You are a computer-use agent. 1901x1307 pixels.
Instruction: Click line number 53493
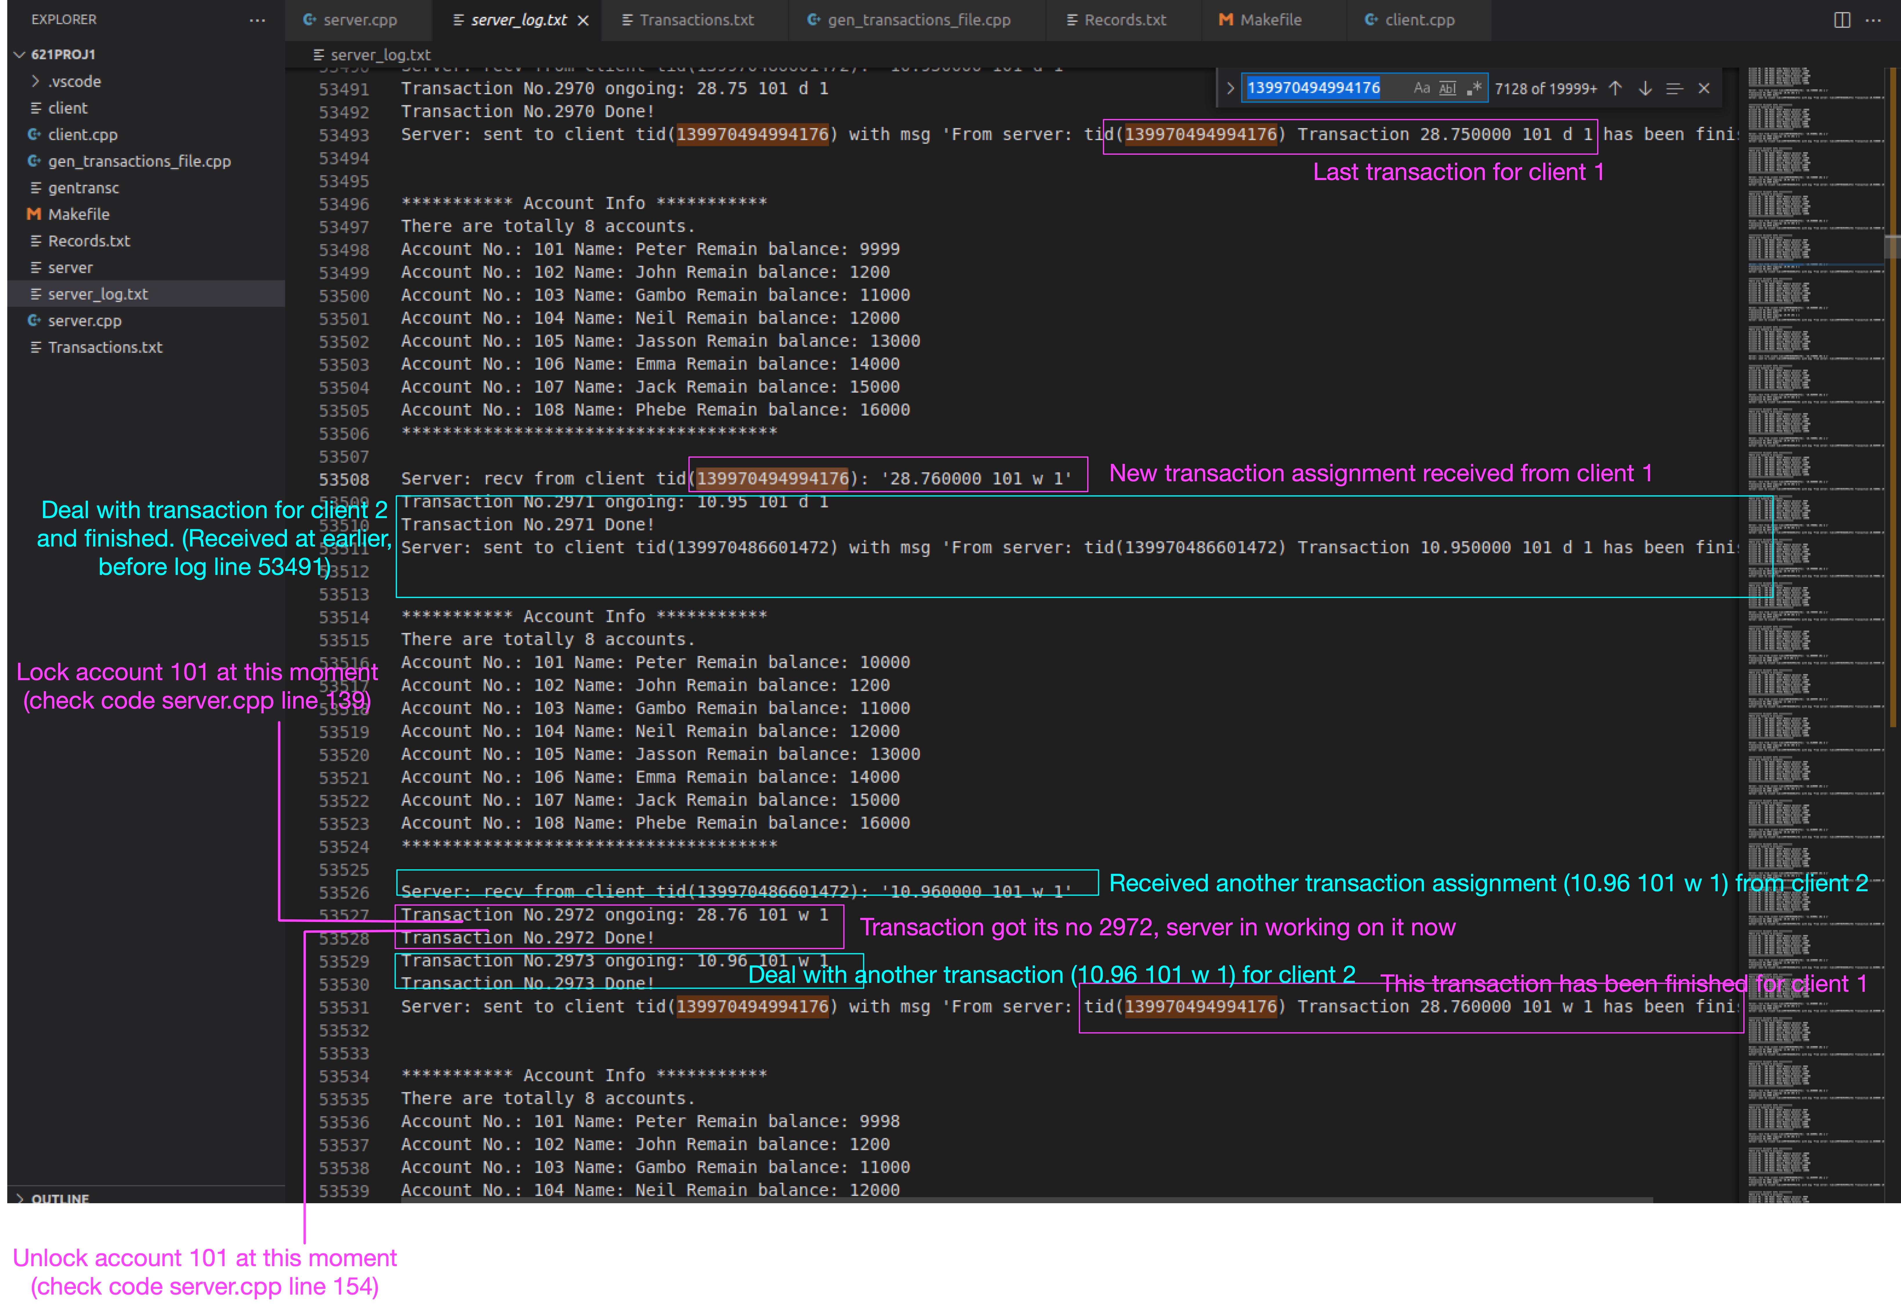(344, 135)
